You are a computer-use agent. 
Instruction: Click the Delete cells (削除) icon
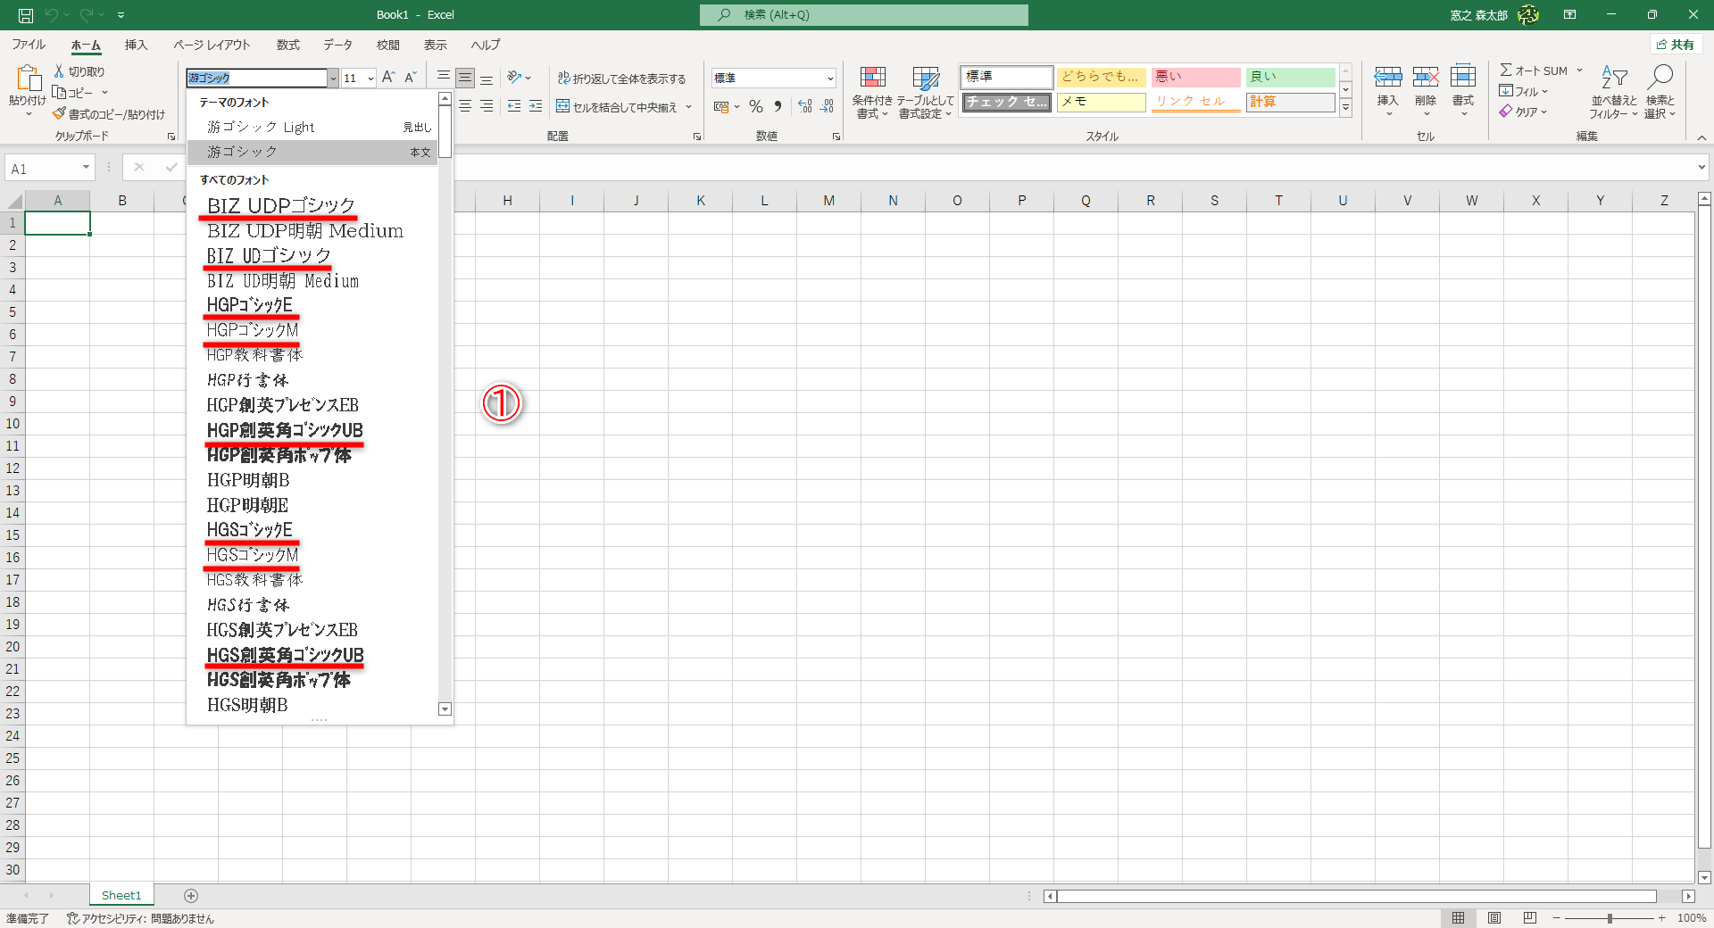[1426, 78]
